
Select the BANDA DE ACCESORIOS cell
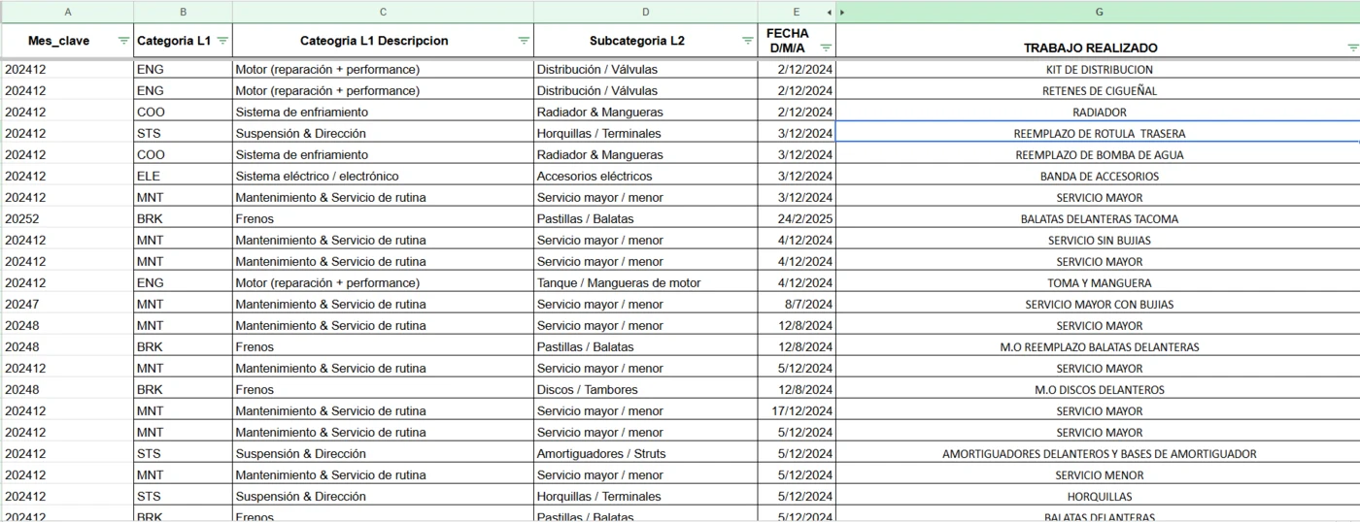(x=1099, y=177)
